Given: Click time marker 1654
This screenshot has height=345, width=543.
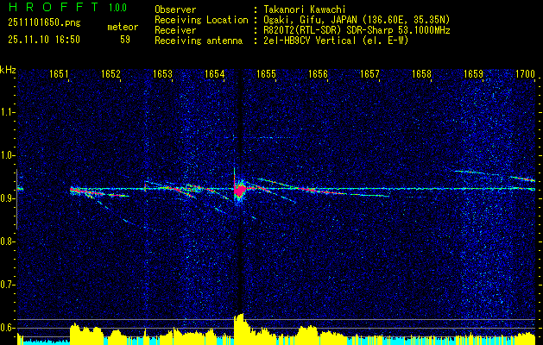Looking at the screenshot, I should pyautogui.click(x=214, y=73).
